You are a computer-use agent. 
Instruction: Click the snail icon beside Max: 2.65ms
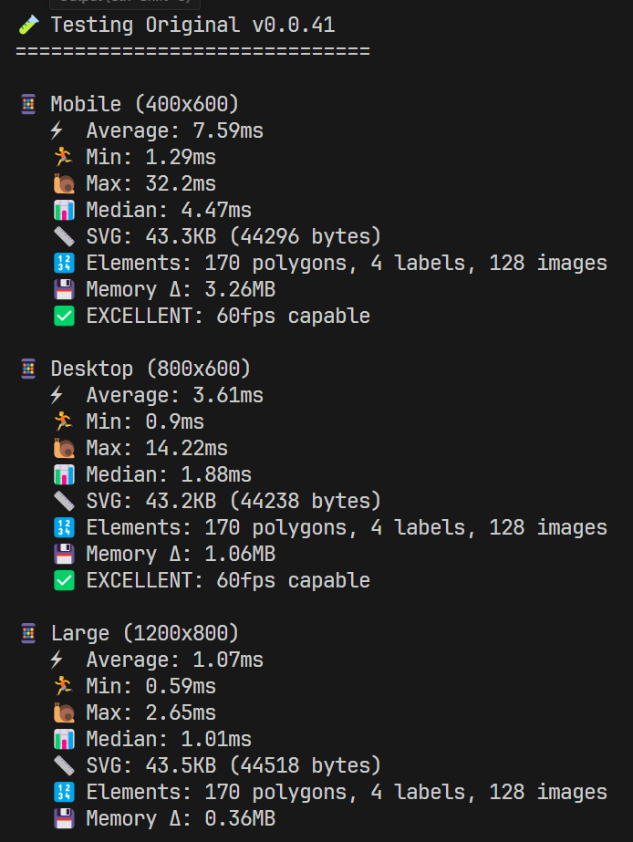pos(63,713)
